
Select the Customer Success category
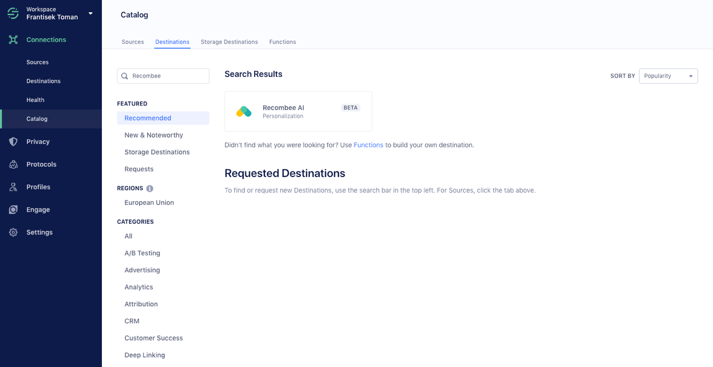pos(153,338)
